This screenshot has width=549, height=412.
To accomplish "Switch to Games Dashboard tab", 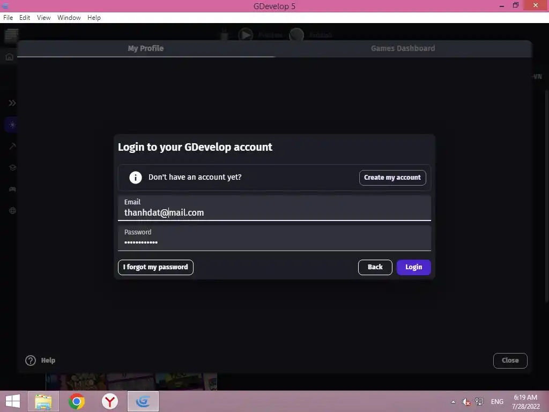I will [x=403, y=48].
